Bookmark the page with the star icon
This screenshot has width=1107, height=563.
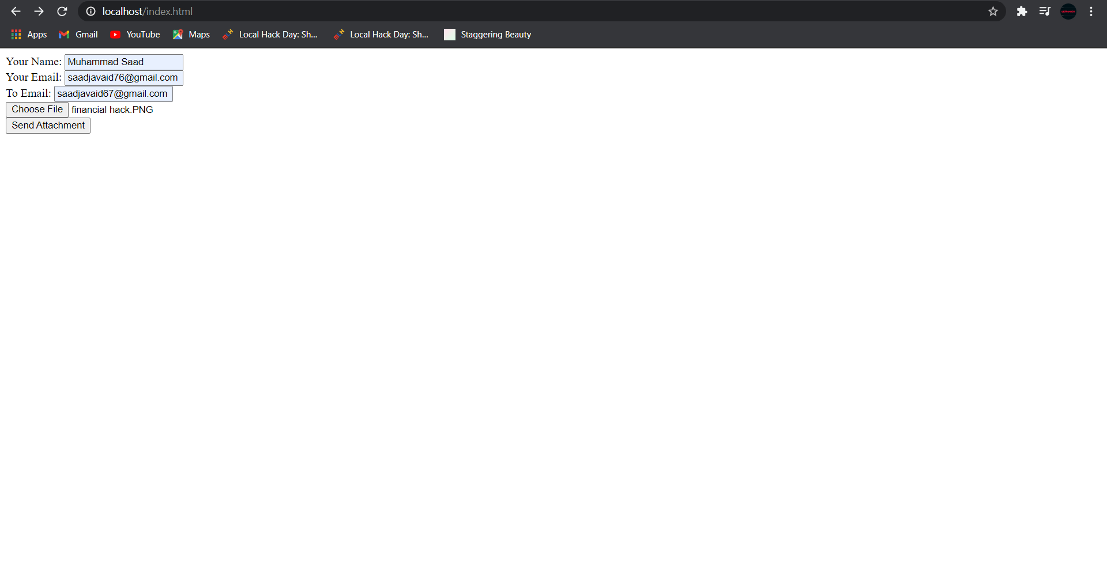(993, 11)
